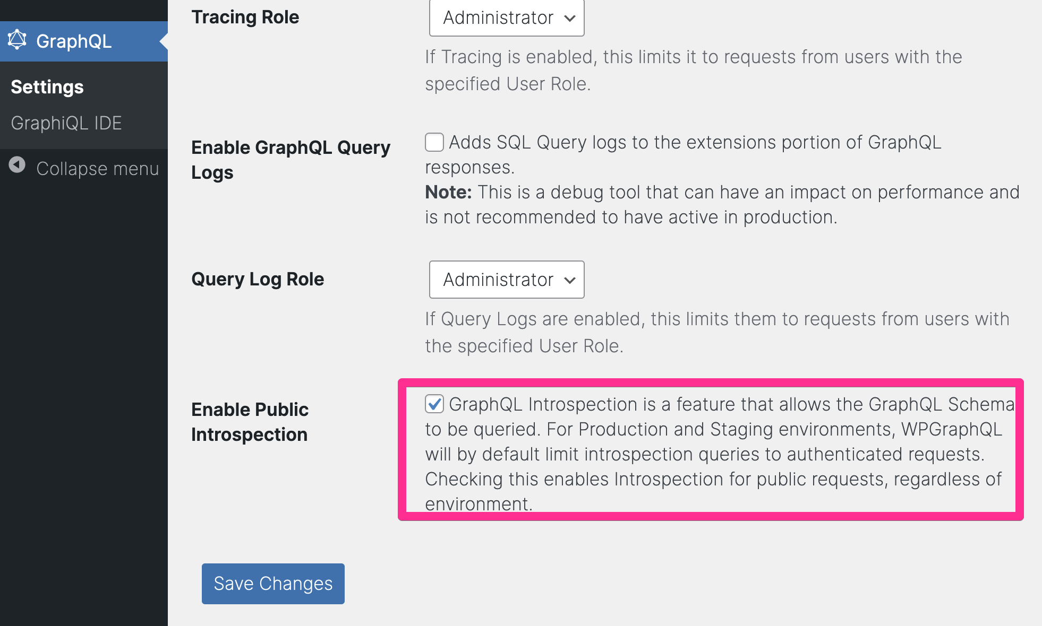
Task: Select the Settings submenu item
Action: [x=47, y=86]
